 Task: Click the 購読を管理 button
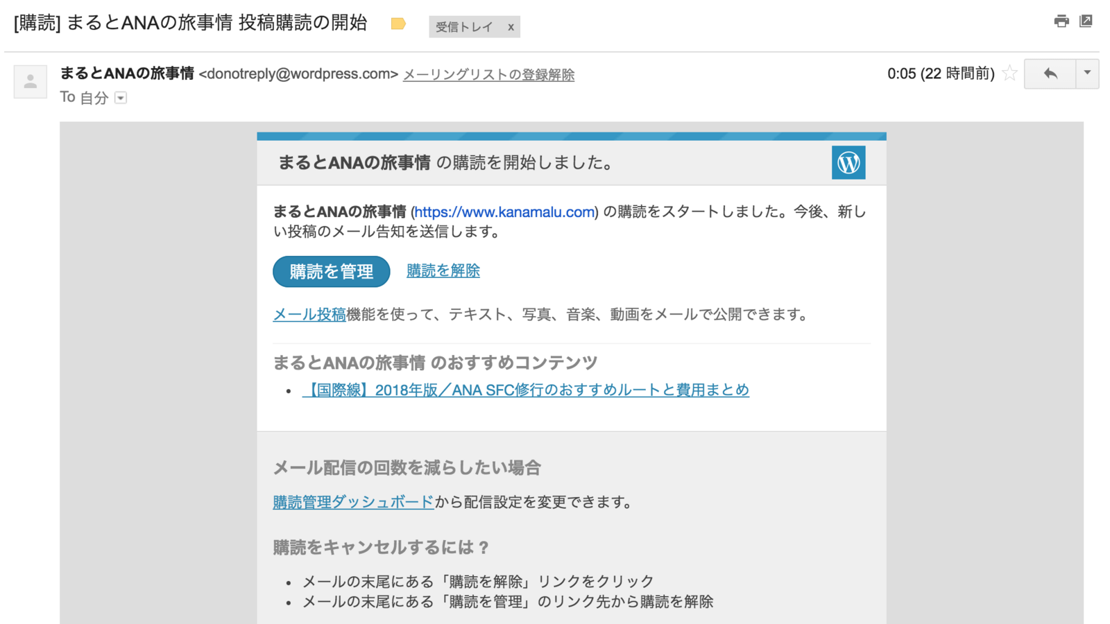click(332, 272)
